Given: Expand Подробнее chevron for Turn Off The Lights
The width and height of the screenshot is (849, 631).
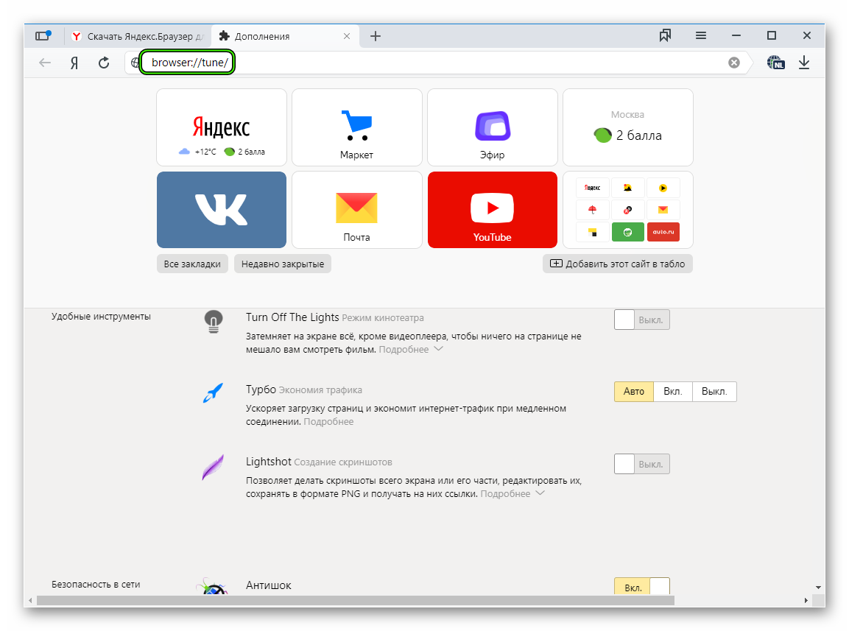Looking at the screenshot, I should [x=439, y=349].
